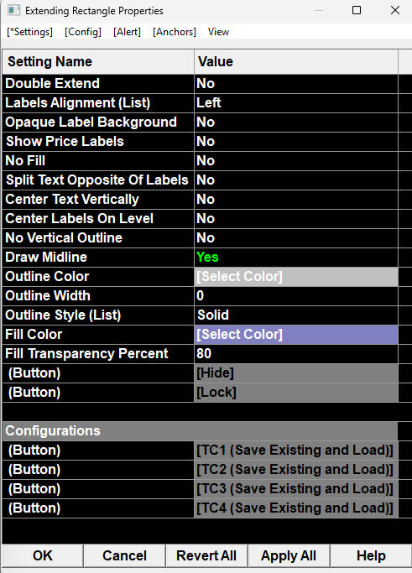Open the Alert menu
The height and width of the screenshot is (573, 412).
pyautogui.click(x=127, y=32)
